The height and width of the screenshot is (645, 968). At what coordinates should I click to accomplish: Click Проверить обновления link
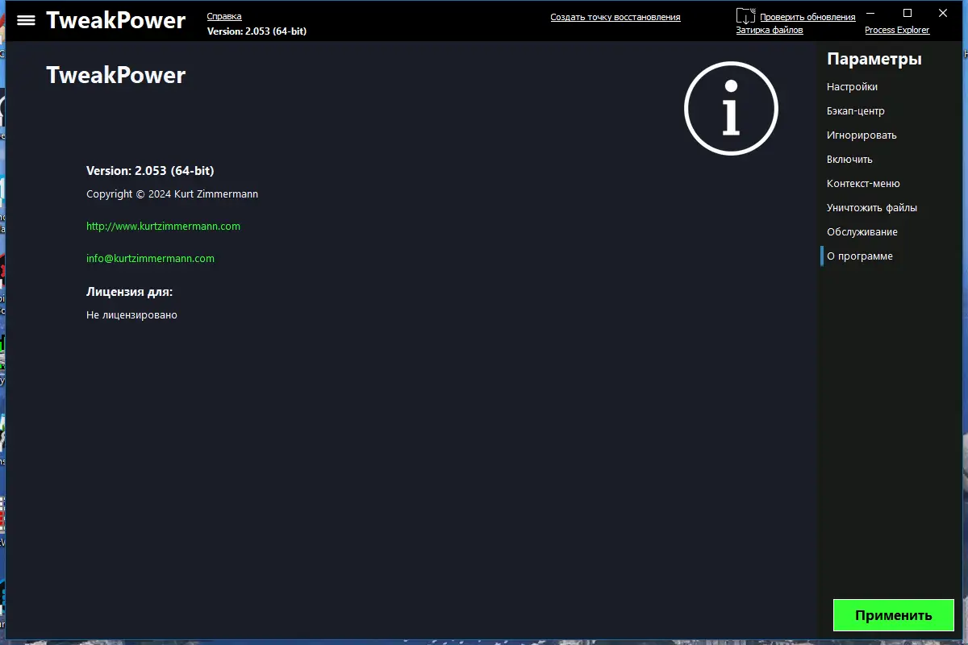coord(807,17)
